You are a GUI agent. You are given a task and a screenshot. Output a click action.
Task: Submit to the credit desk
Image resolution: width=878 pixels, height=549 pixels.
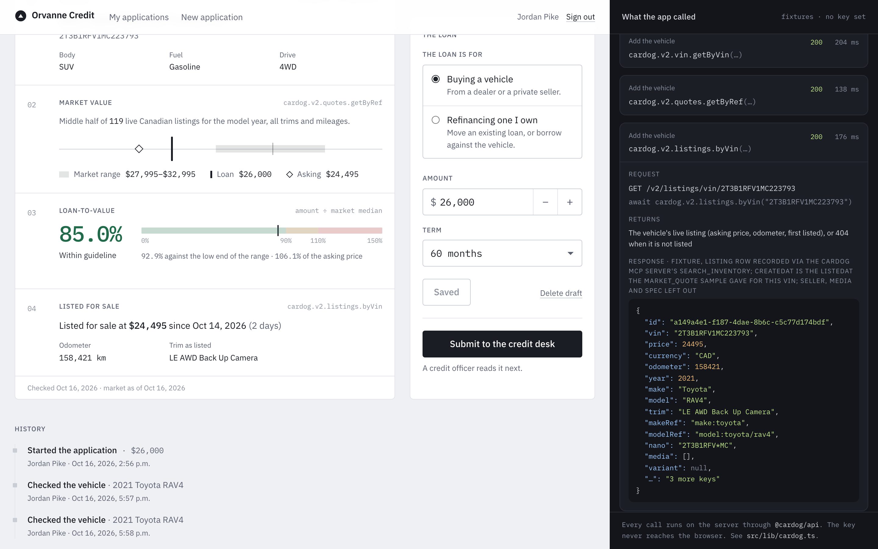point(502,344)
